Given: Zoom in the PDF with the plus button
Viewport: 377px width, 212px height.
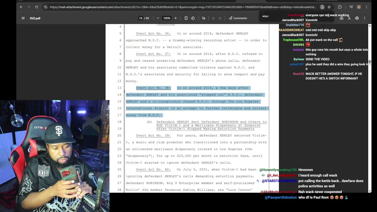Looking at the screenshot, I should coord(176,18).
